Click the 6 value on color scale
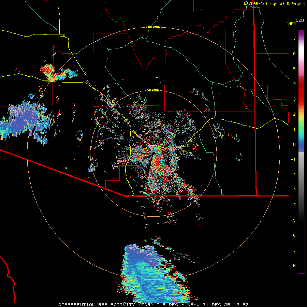This screenshot has height=307, width=307. click(294, 54)
